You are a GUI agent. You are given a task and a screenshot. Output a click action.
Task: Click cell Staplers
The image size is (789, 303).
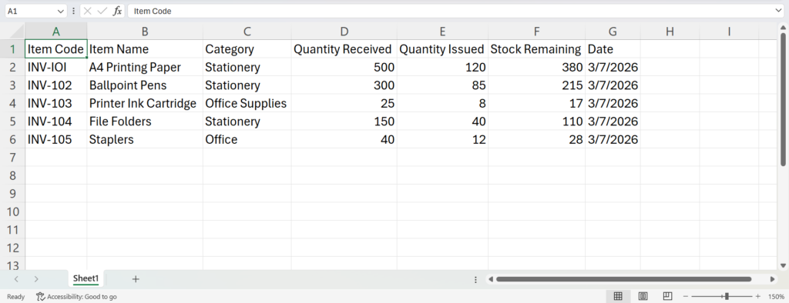pyautogui.click(x=145, y=140)
